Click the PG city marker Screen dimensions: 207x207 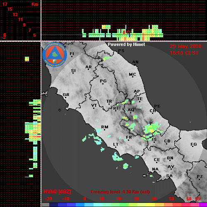point(103,84)
